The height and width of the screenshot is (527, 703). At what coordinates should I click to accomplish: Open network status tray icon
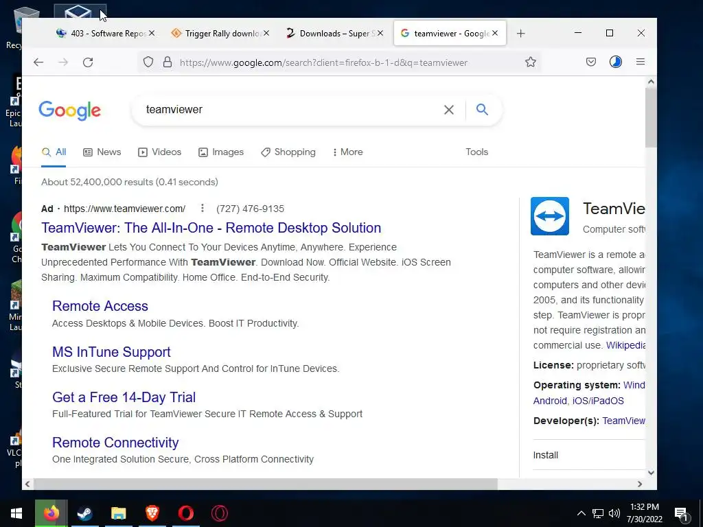[x=598, y=513]
